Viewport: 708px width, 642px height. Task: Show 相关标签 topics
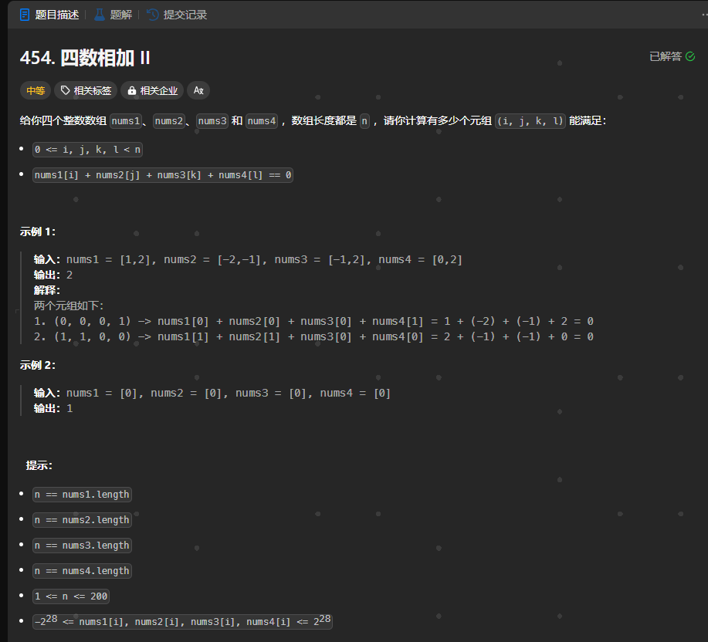86,91
